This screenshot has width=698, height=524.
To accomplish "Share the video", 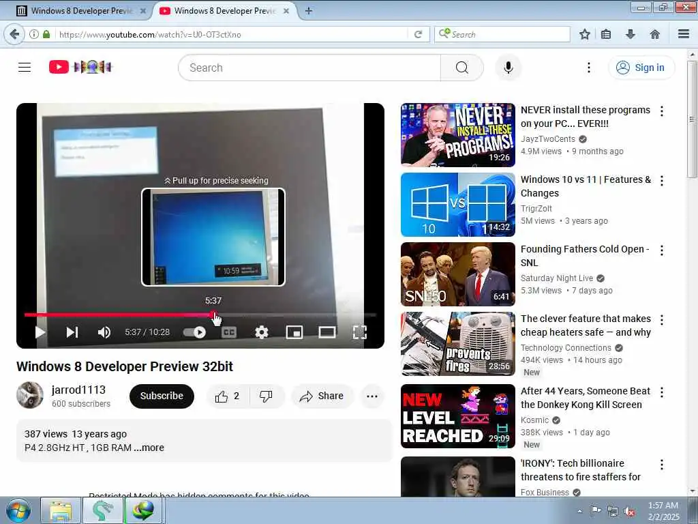I will [x=322, y=396].
